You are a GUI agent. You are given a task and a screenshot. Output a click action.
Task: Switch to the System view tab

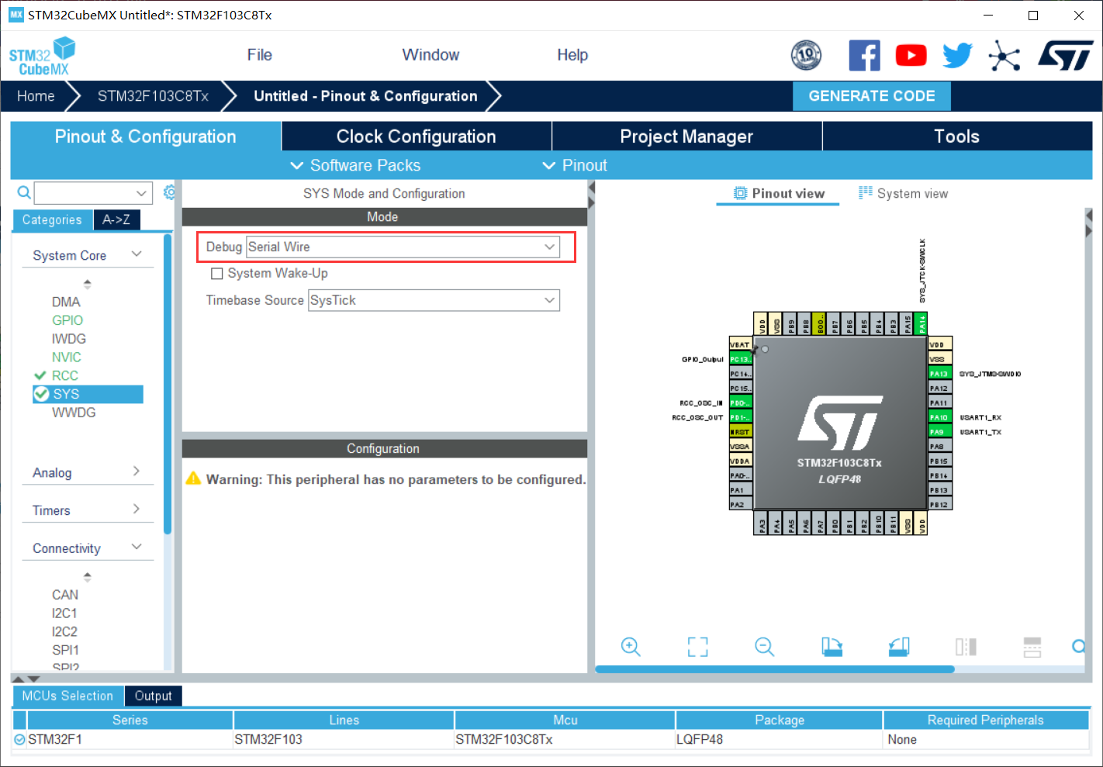tap(904, 194)
